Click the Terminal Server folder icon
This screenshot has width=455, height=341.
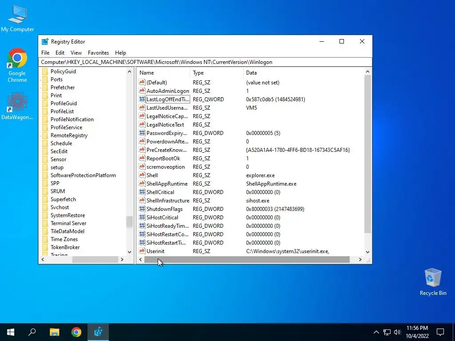click(45, 223)
